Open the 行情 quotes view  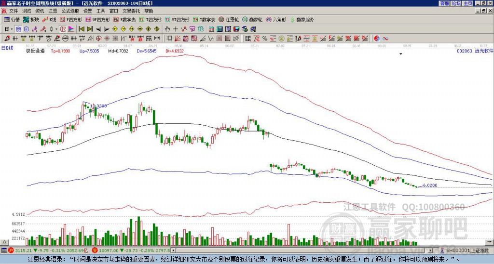(12, 19)
